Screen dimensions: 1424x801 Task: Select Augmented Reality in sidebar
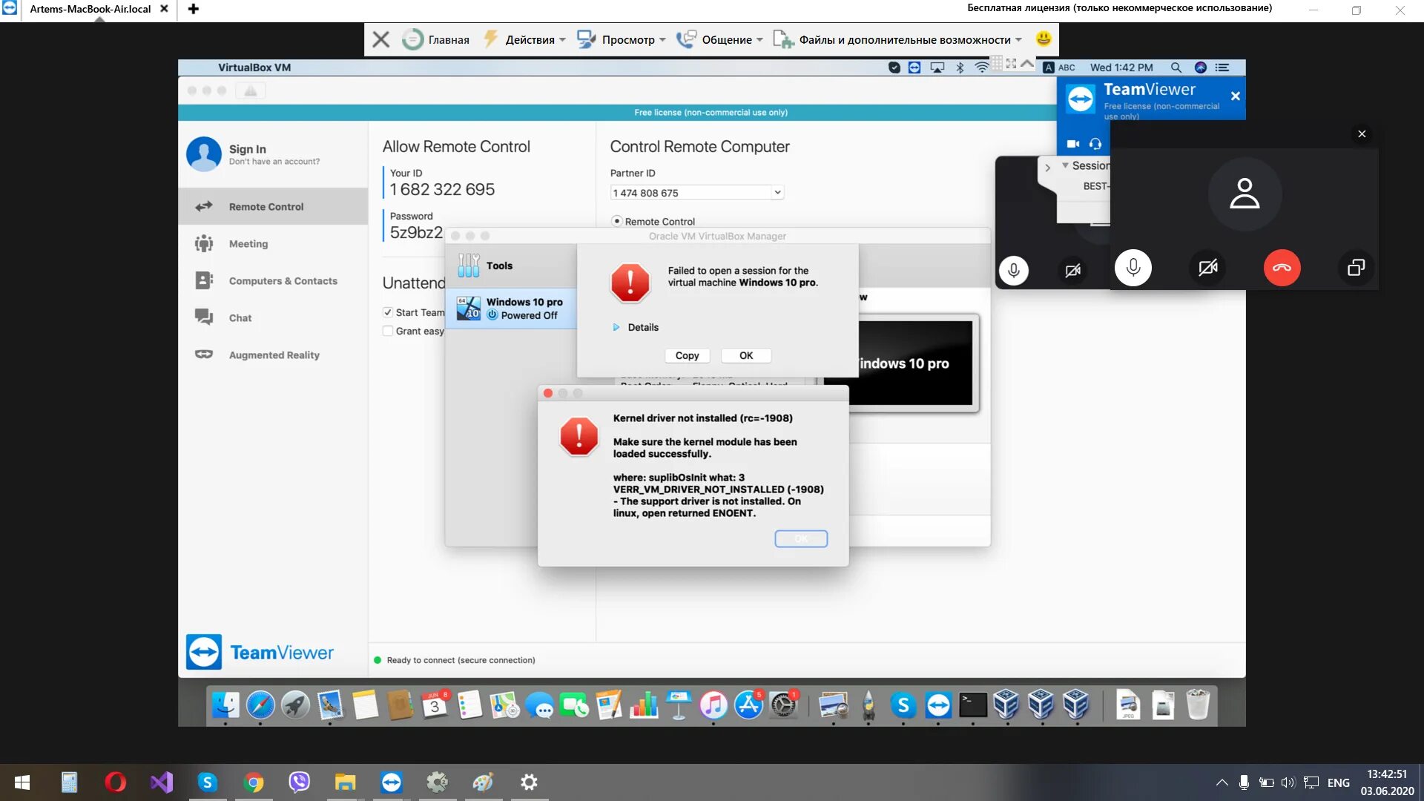[274, 355]
